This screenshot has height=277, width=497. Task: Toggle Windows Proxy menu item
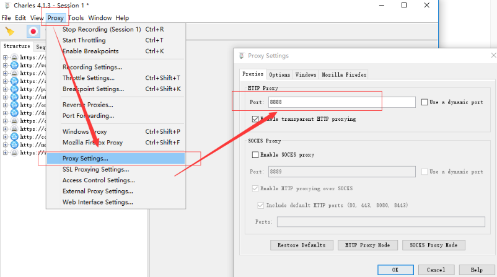116,131
